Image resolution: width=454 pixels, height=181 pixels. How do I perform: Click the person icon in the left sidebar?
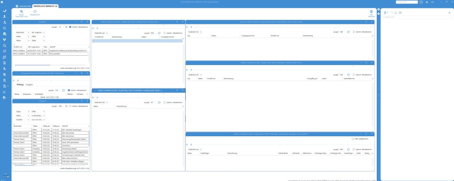4,16
